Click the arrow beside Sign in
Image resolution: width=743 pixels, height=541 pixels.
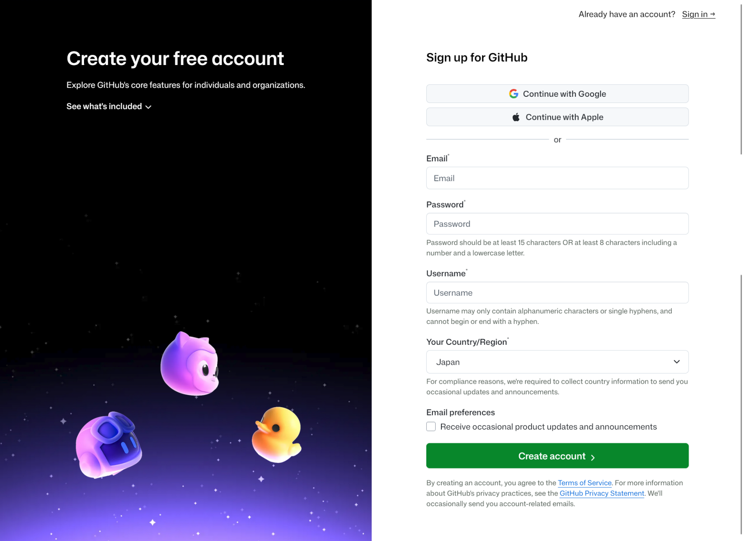pyautogui.click(x=712, y=14)
